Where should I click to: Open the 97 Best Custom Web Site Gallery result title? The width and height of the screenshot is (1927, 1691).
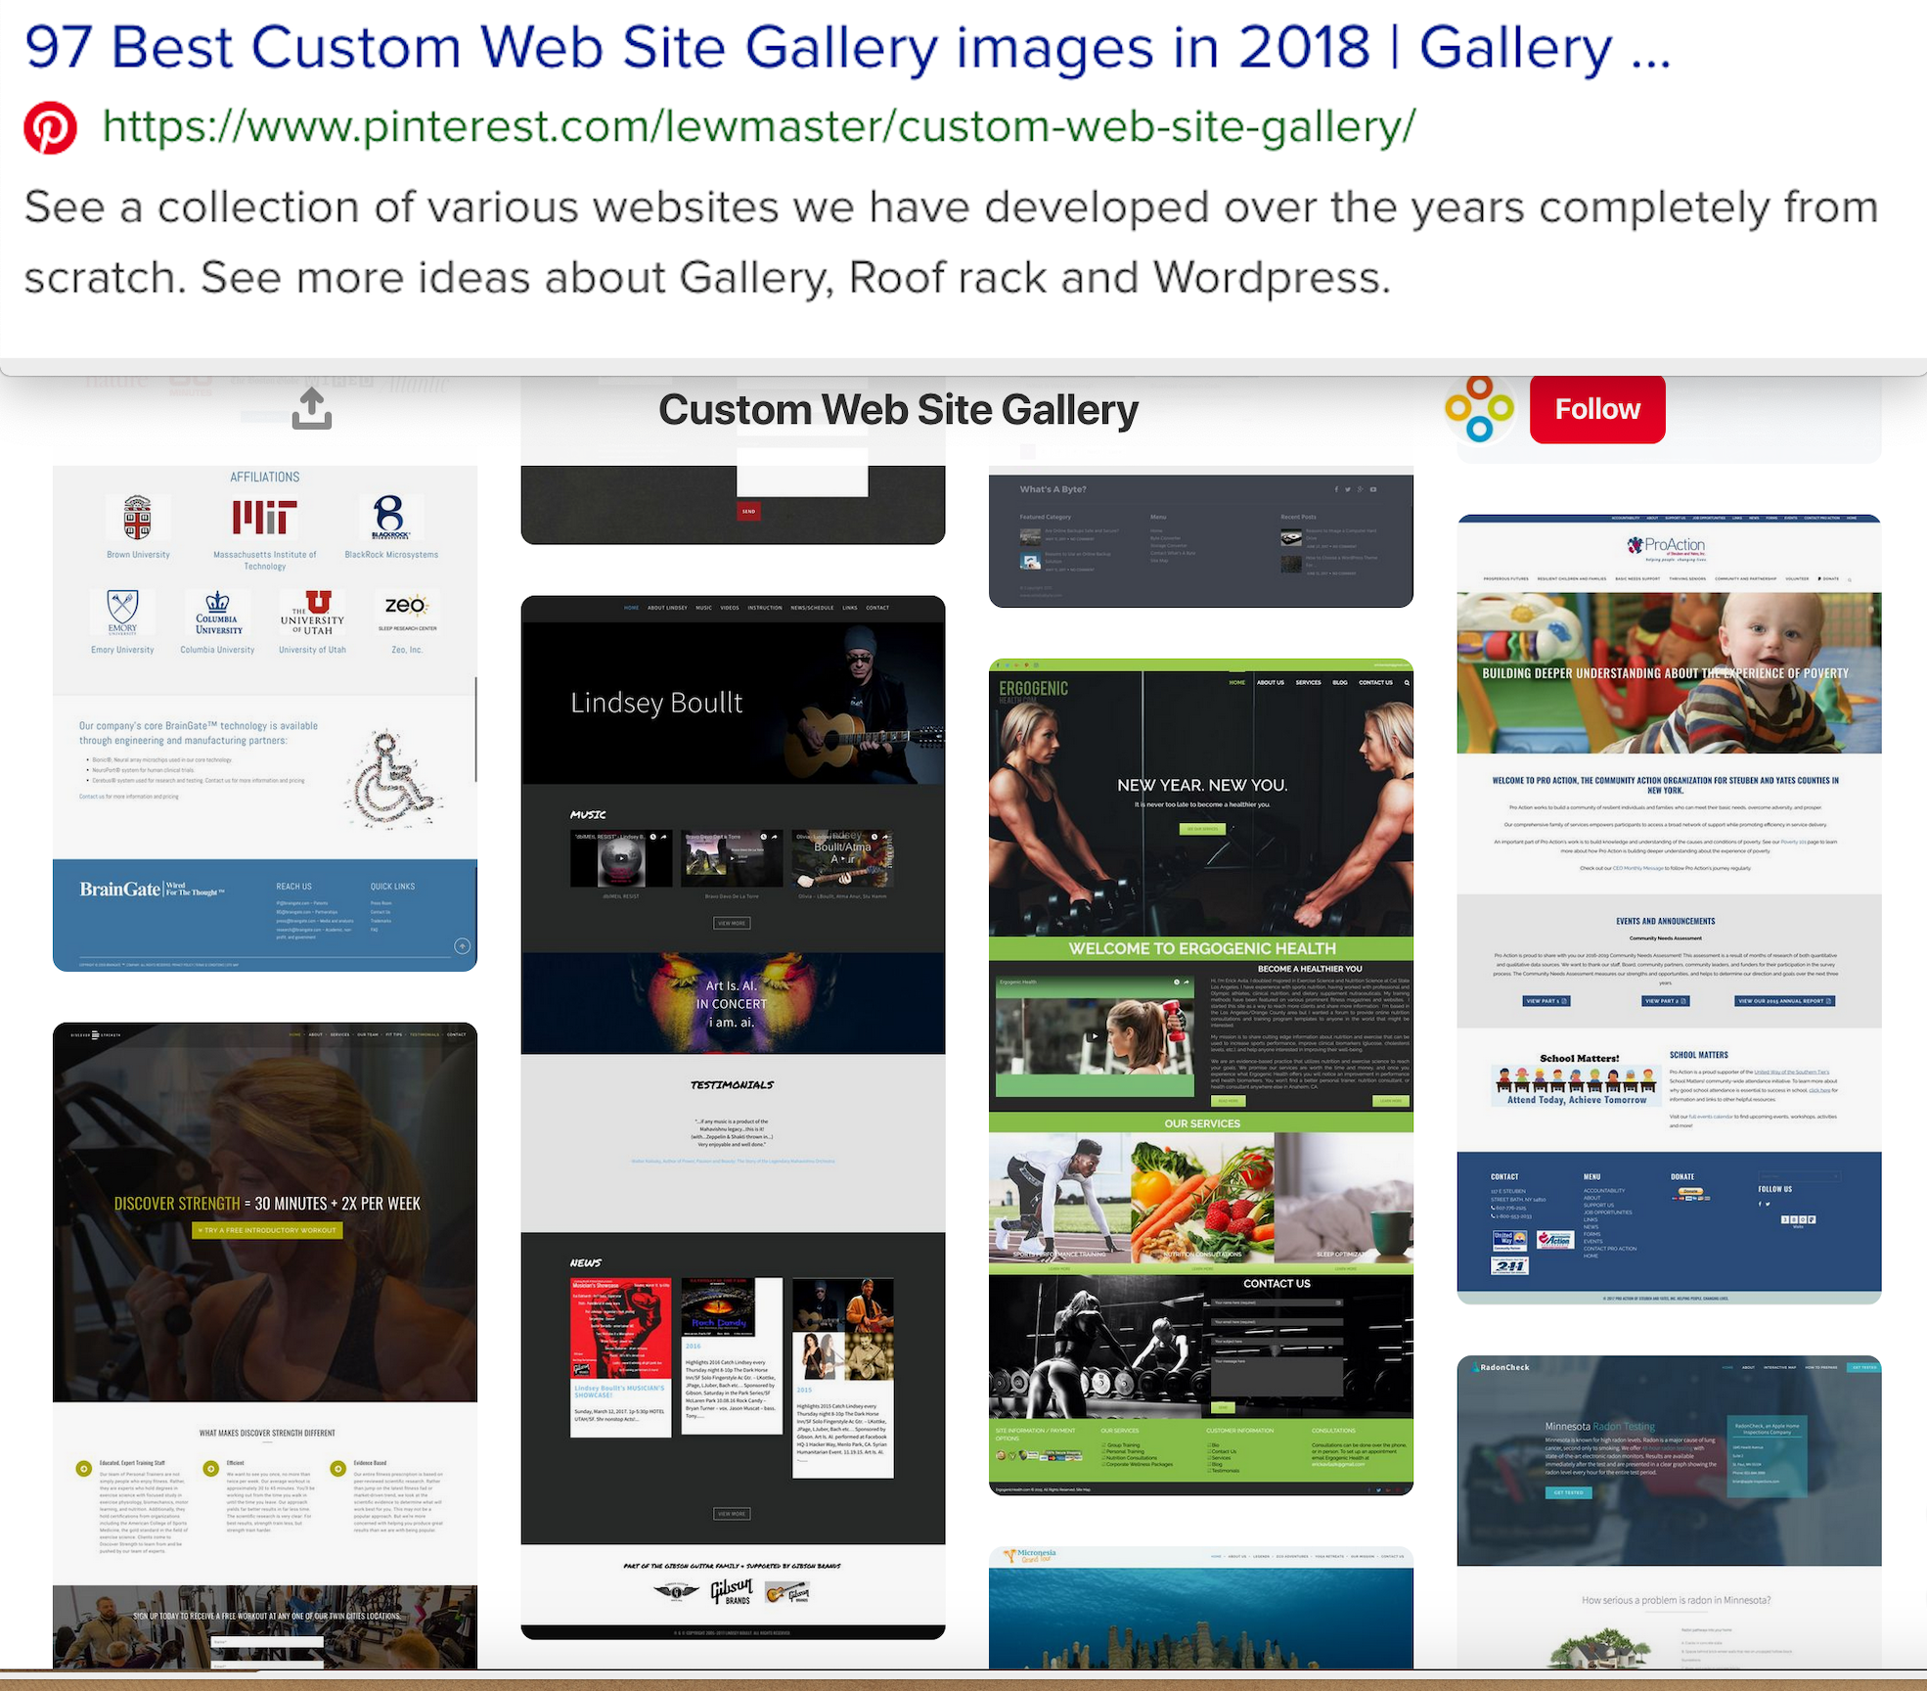point(847,47)
